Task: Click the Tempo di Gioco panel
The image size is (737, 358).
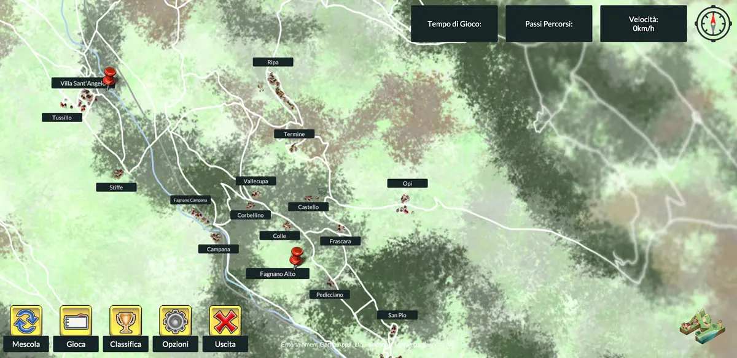Action: click(454, 24)
